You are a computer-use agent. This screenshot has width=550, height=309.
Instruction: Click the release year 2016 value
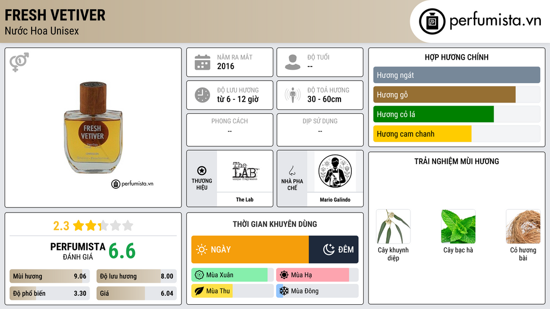(226, 66)
